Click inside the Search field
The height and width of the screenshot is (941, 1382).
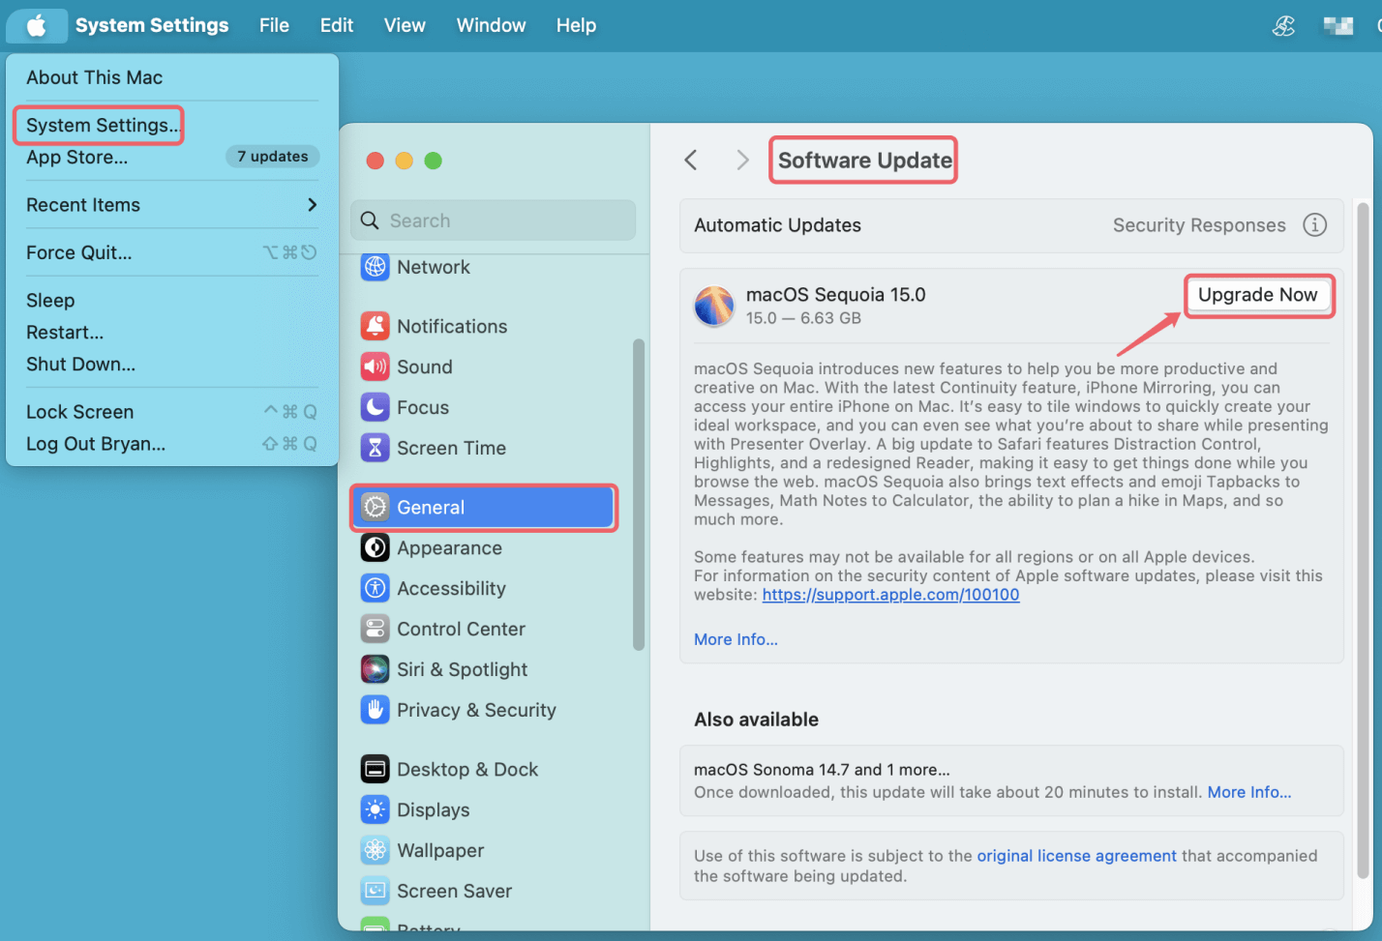pos(494,220)
